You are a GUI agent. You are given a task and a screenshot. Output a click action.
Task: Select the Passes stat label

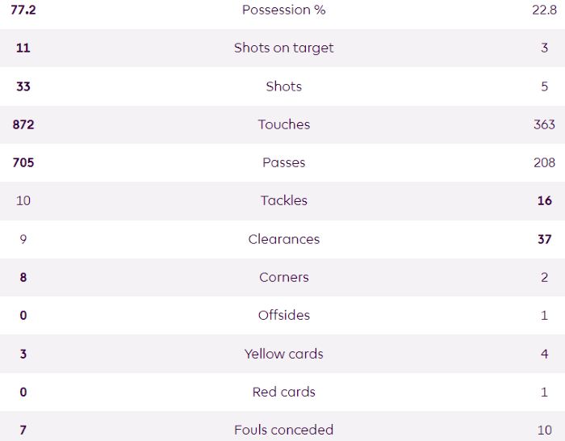tap(283, 162)
